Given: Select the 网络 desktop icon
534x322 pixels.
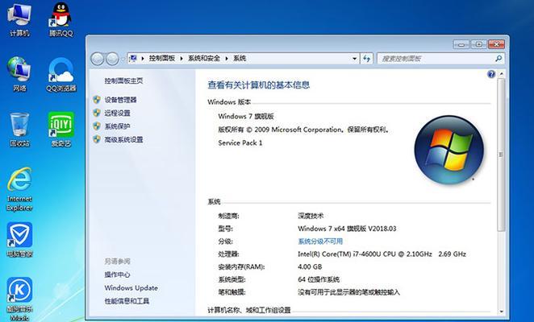Looking at the screenshot, I should [x=19, y=74].
